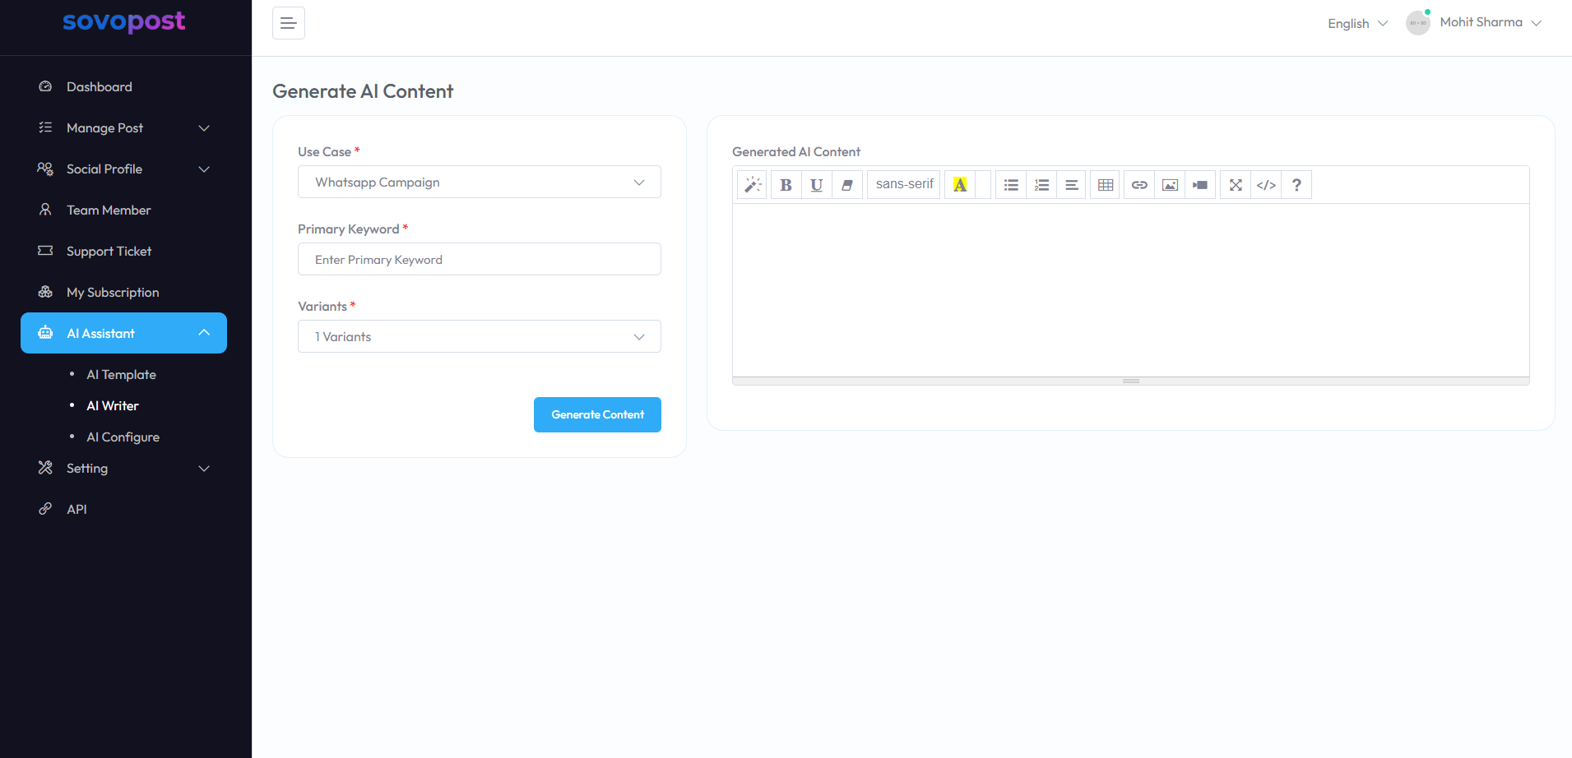Click the eraser remove-format icon
The image size is (1572, 758).
[x=846, y=185]
